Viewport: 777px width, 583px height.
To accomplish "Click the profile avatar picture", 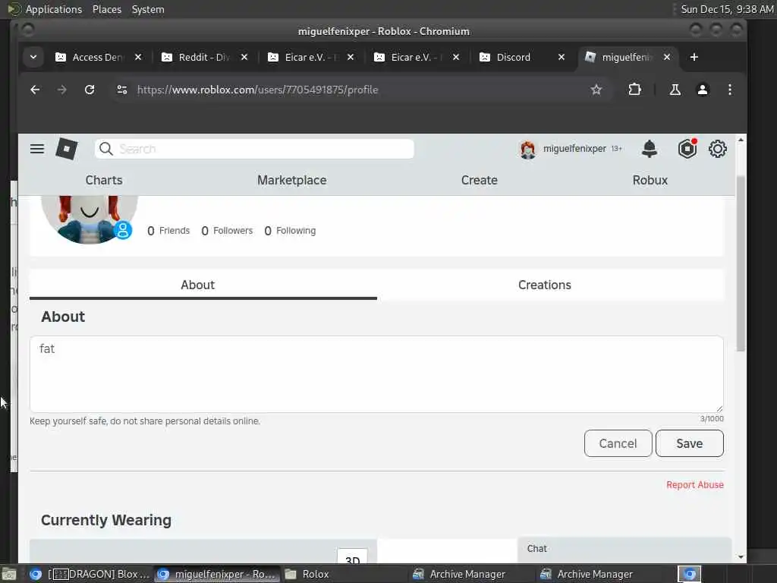I will (x=90, y=219).
